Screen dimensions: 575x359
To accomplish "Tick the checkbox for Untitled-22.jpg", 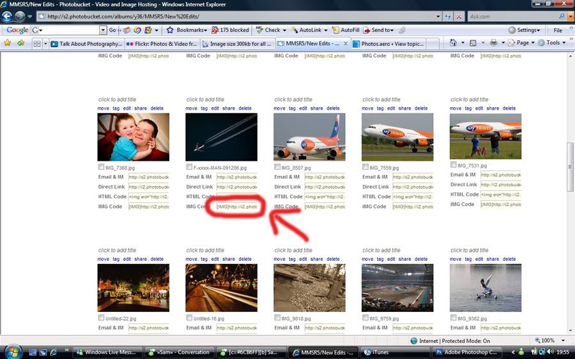I will tap(101, 318).
